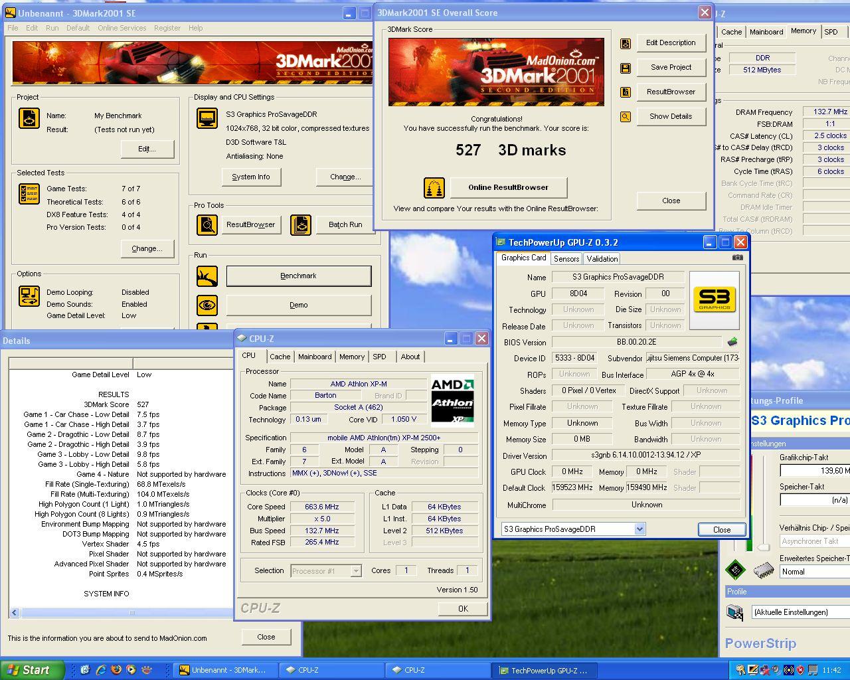This screenshot has width=850, height=680.
Task: Switch to SPD tab in background CPU-Z window
Action: [831, 32]
